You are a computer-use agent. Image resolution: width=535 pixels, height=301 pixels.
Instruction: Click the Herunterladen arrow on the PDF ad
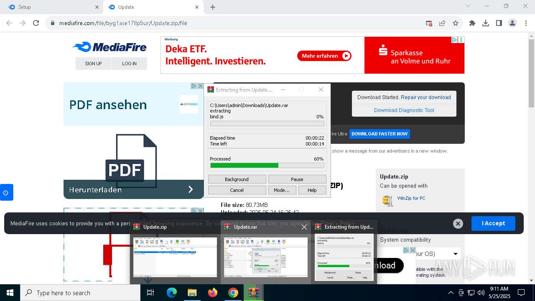(191, 189)
